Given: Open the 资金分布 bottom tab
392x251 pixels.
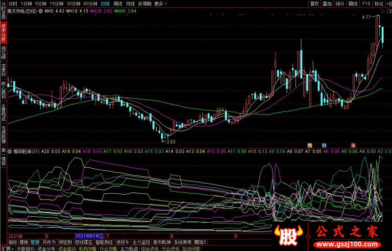Looking at the screenshot, I should tap(46, 249).
